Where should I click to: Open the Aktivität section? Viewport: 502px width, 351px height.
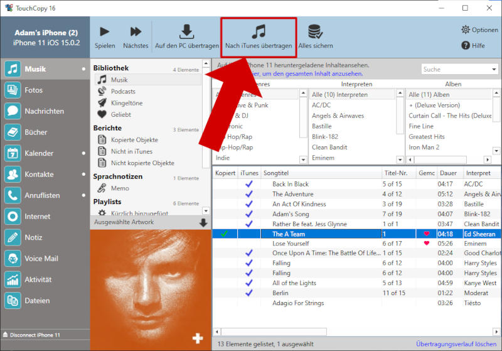point(45,279)
